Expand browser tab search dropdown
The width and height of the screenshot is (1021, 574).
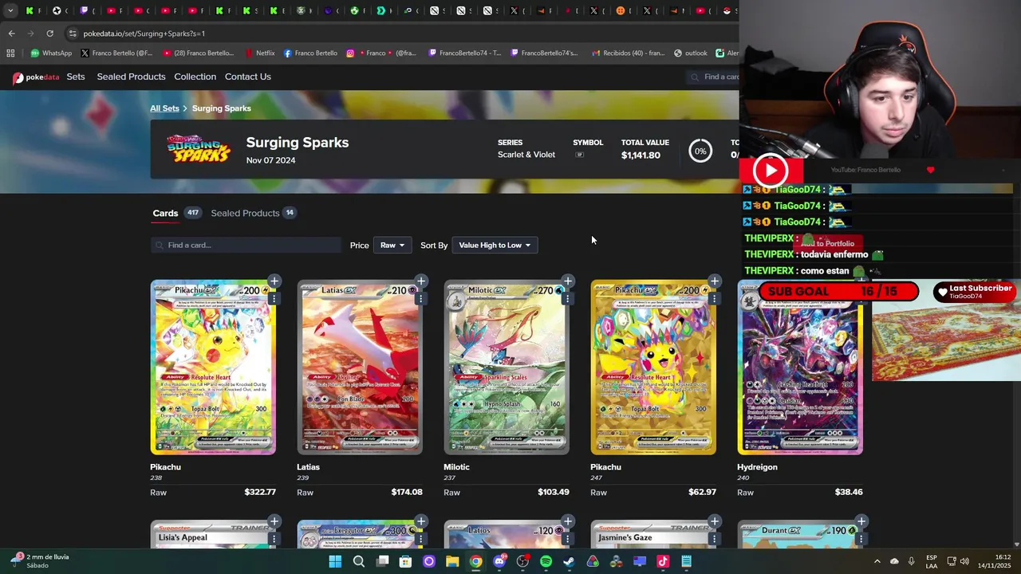[x=10, y=11]
